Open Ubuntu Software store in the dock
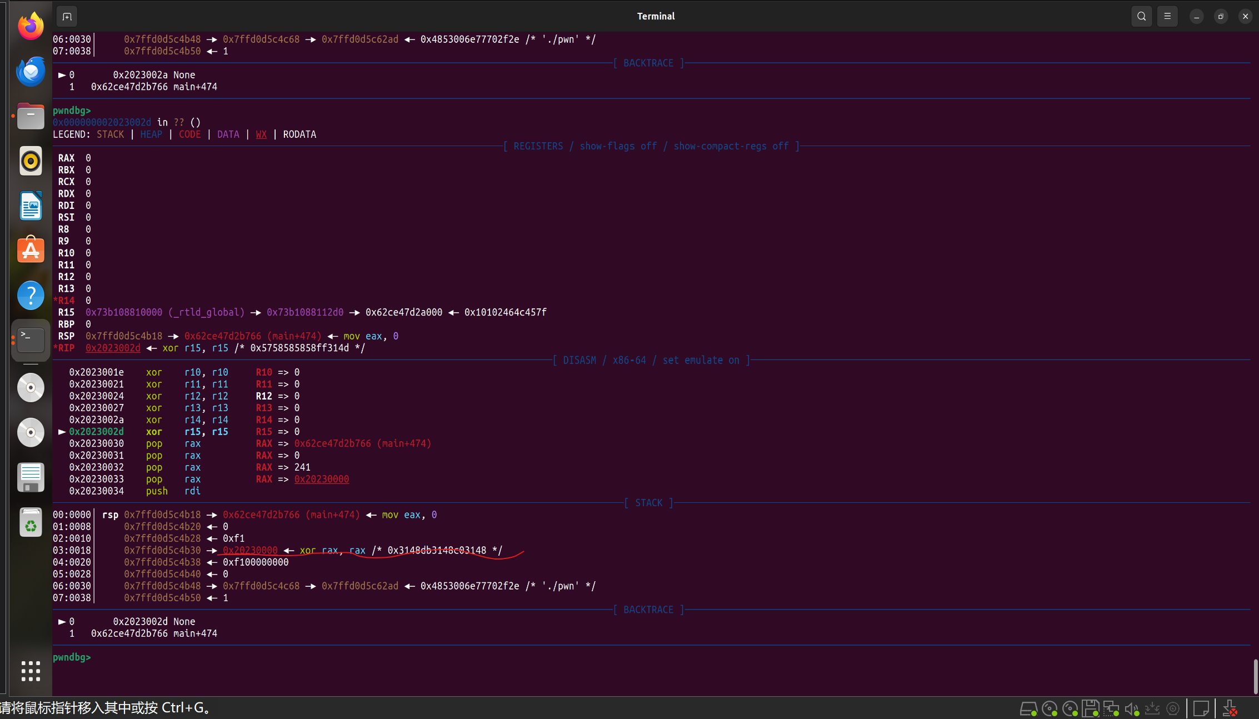This screenshot has height=719, width=1259. [x=31, y=250]
